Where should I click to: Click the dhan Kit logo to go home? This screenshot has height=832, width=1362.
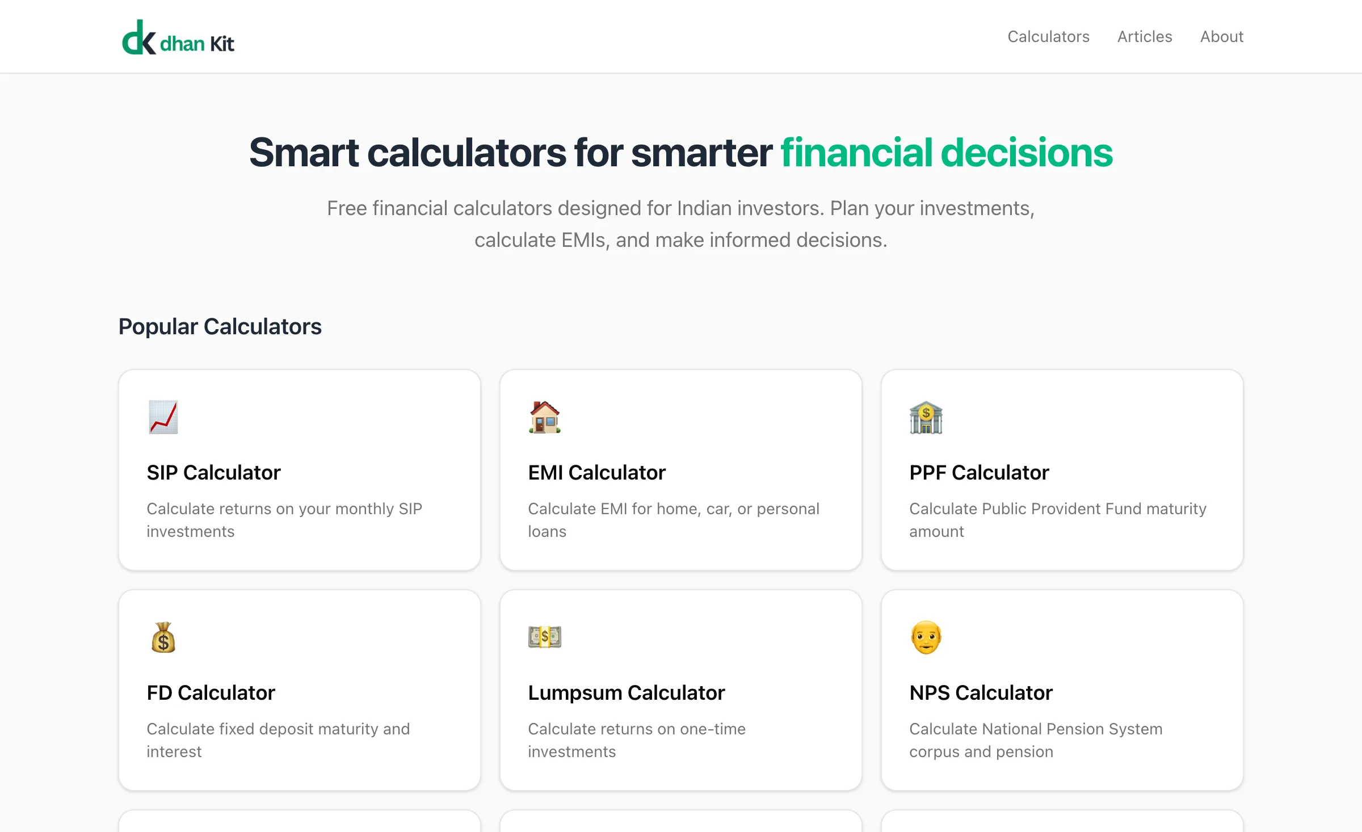pyautogui.click(x=179, y=36)
